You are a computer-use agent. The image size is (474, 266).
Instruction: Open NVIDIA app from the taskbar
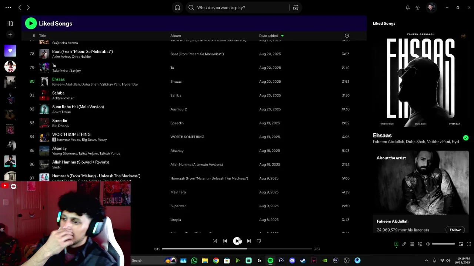(x=325, y=260)
